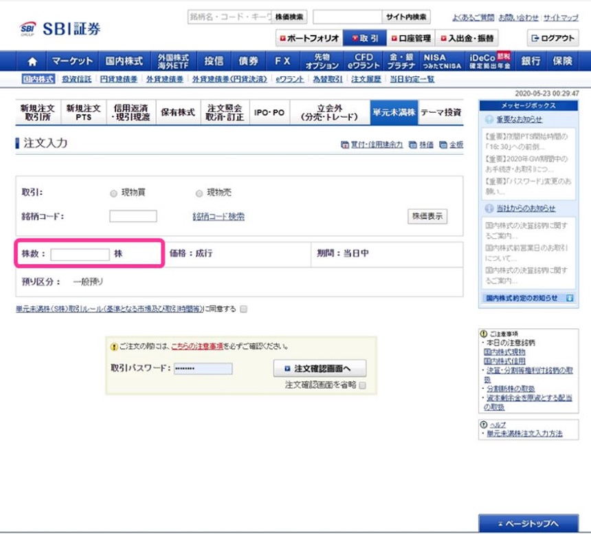591x534 pixels.
Task: Open よくあるご質問 link
Action: tap(473, 17)
